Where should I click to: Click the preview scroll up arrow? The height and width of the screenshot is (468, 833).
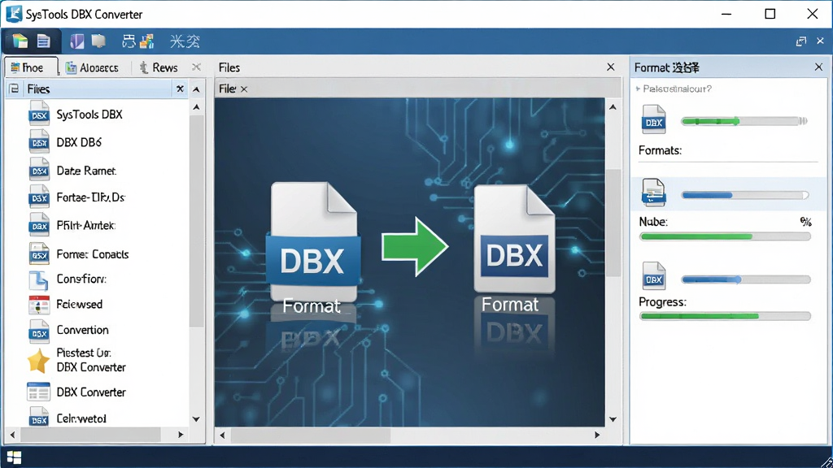point(613,107)
